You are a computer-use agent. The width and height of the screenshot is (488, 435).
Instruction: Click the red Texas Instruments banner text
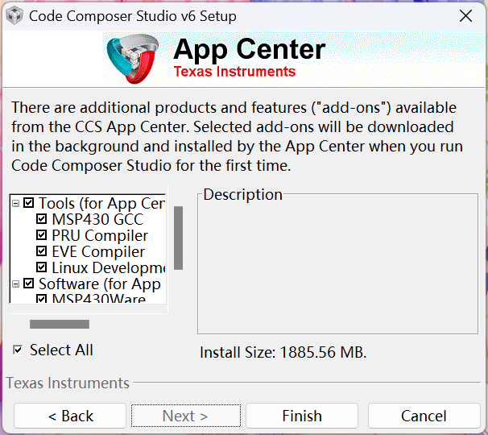pyautogui.click(x=234, y=72)
